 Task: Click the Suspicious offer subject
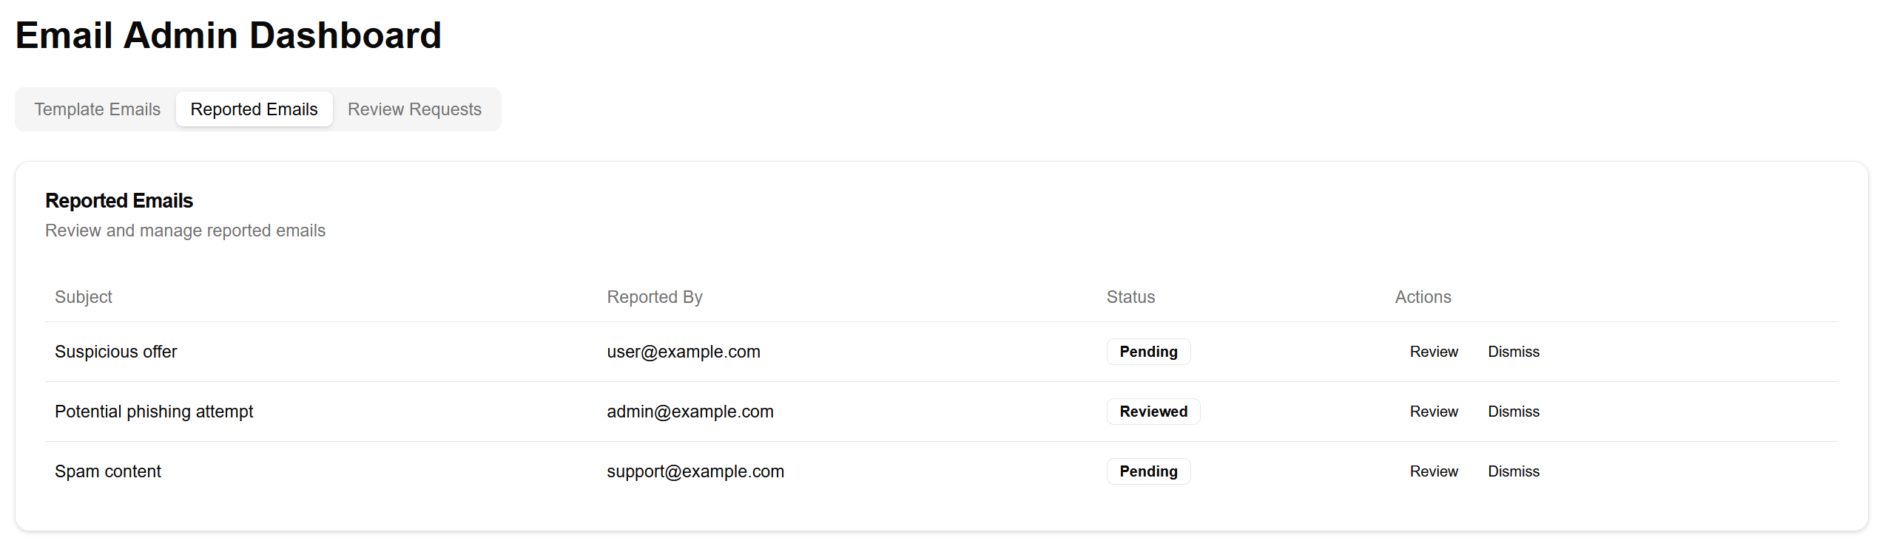[116, 352]
